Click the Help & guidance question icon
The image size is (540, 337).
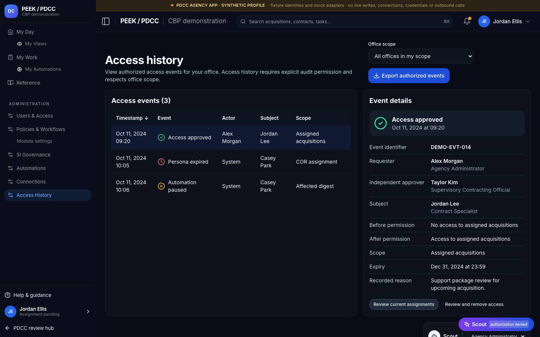(7, 295)
